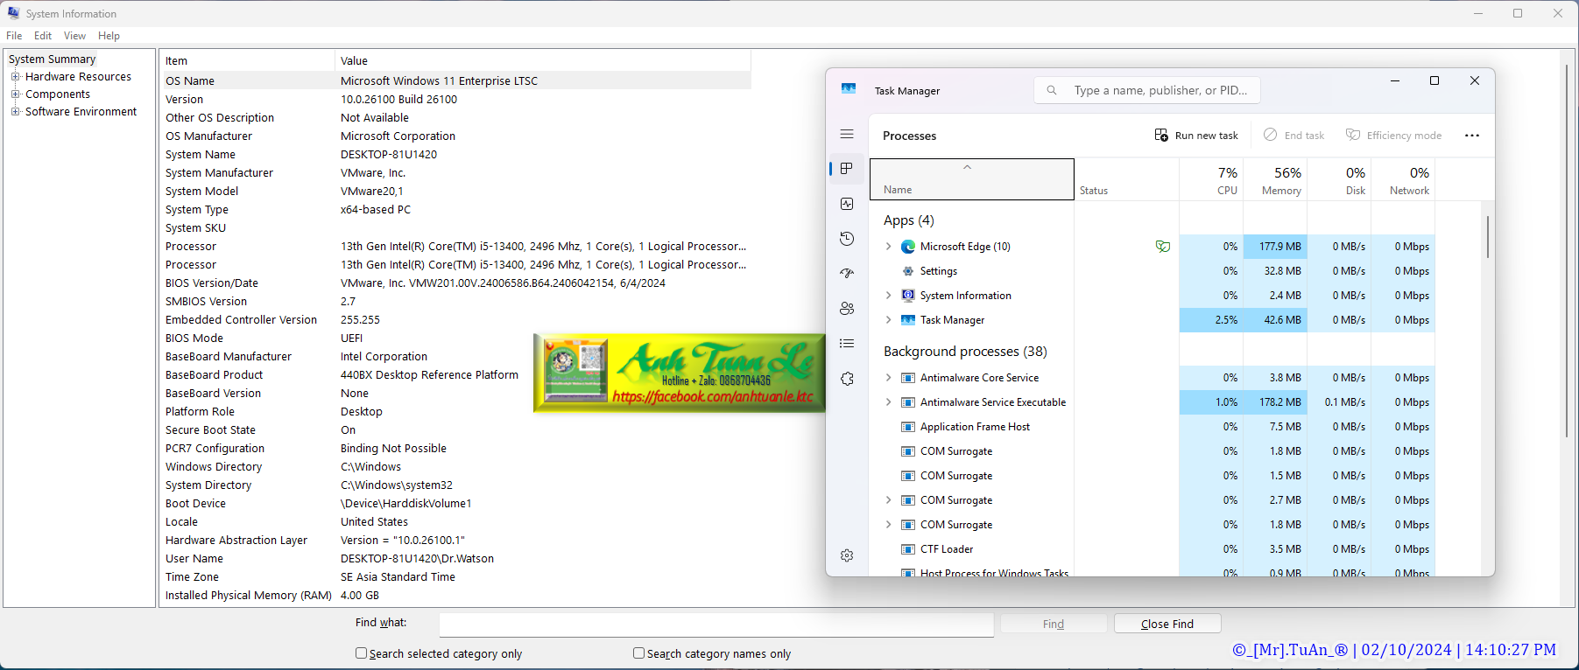Expand Antimalware Core Service group

(888, 378)
